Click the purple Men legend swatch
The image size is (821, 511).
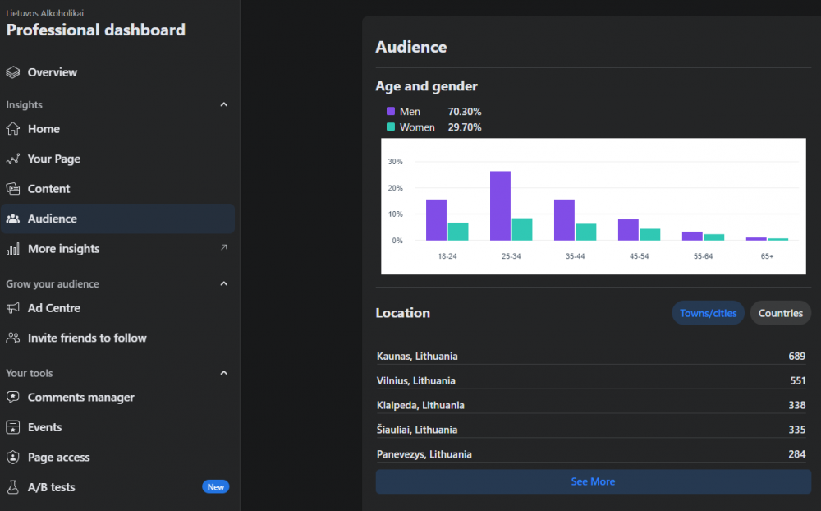(x=391, y=112)
